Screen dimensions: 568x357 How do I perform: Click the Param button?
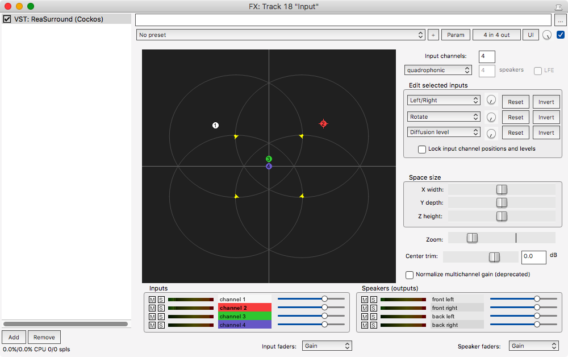tap(456, 35)
